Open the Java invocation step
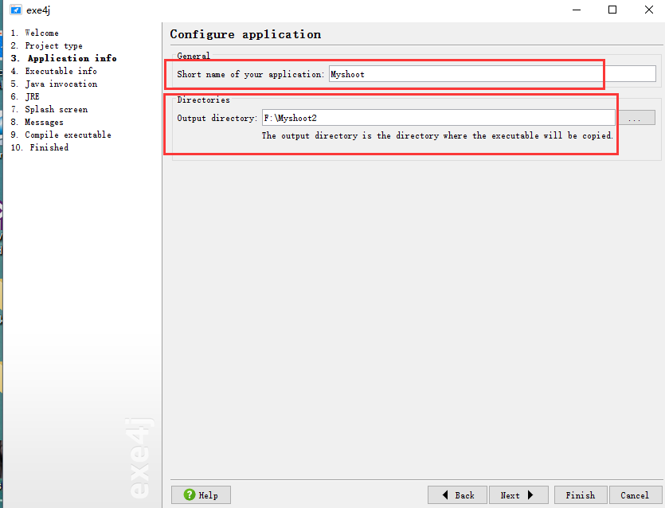Viewport: 665px width, 508px height. (54, 84)
